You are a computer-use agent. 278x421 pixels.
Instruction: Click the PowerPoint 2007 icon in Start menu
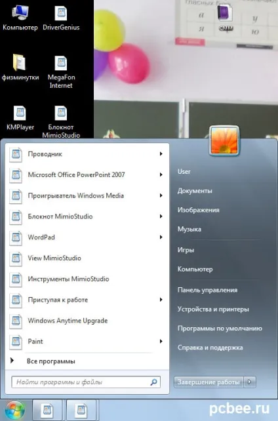tap(16, 175)
